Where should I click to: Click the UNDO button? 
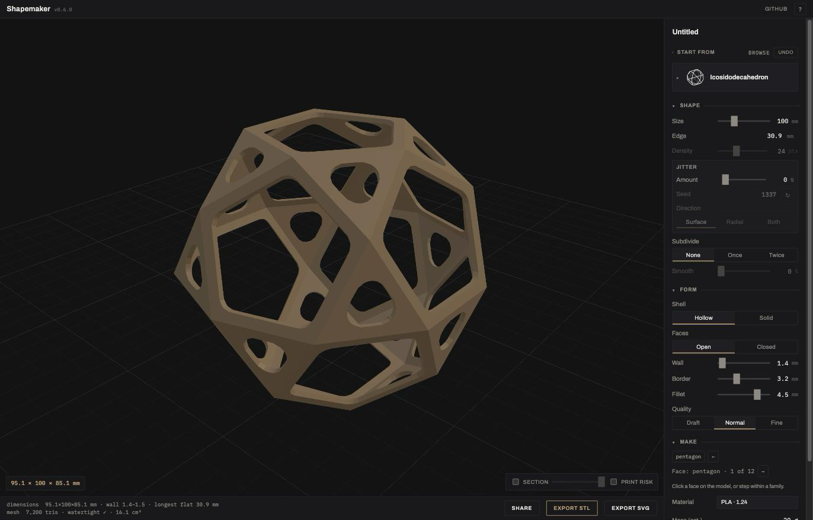pos(786,52)
